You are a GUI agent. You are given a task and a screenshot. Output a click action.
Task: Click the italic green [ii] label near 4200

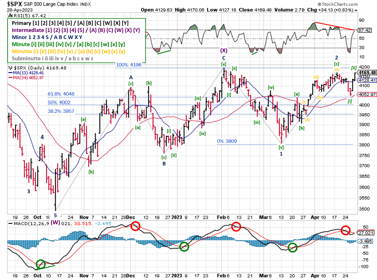pos(354,68)
